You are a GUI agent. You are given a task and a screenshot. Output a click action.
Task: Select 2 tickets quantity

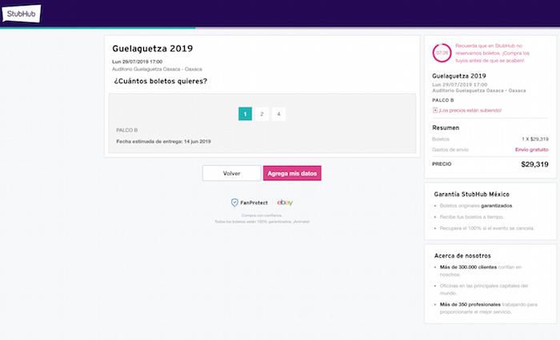(262, 114)
